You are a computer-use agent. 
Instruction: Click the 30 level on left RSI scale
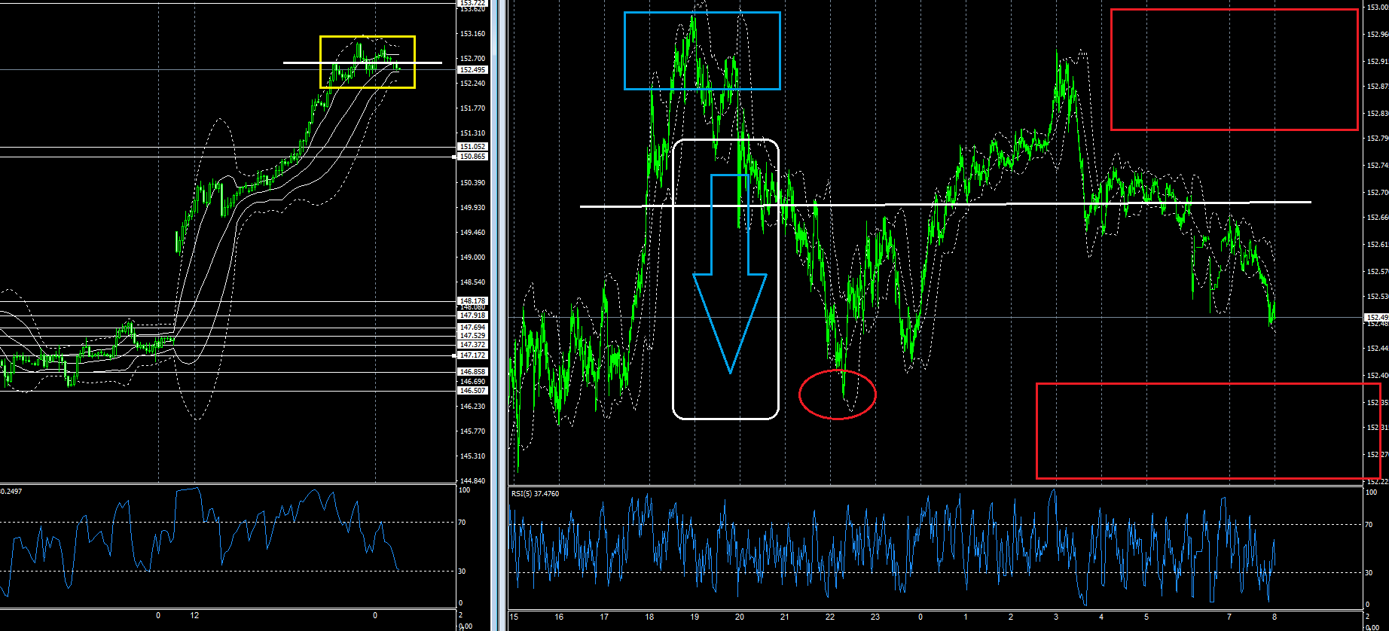tap(462, 572)
